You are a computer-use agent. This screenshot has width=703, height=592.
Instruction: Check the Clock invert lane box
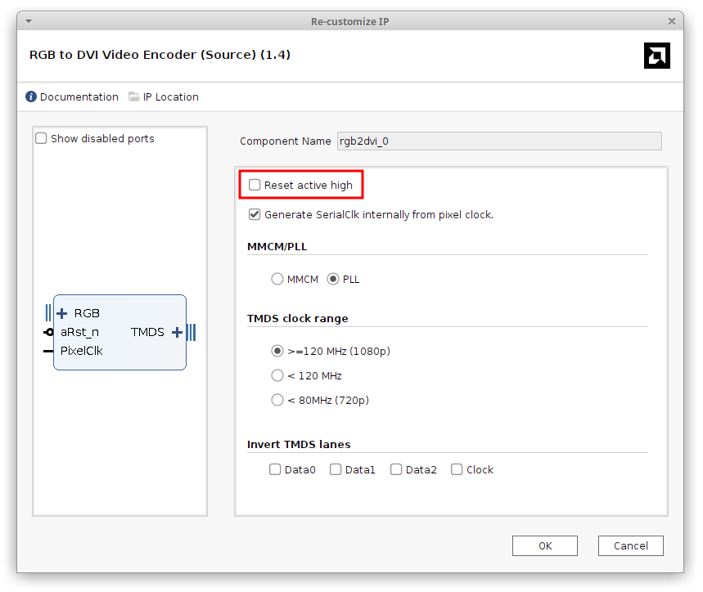(x=457, y=469)
